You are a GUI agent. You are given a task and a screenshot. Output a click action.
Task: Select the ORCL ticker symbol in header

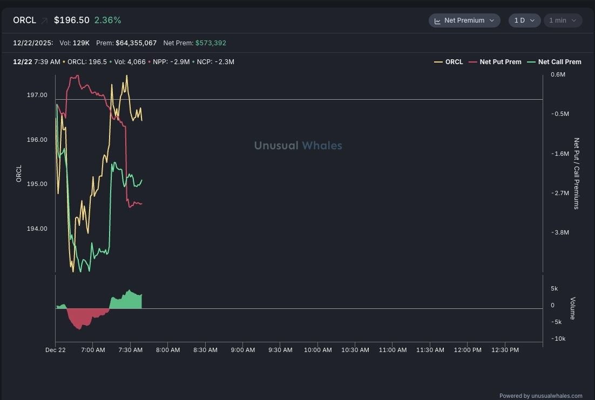point(24,20)
